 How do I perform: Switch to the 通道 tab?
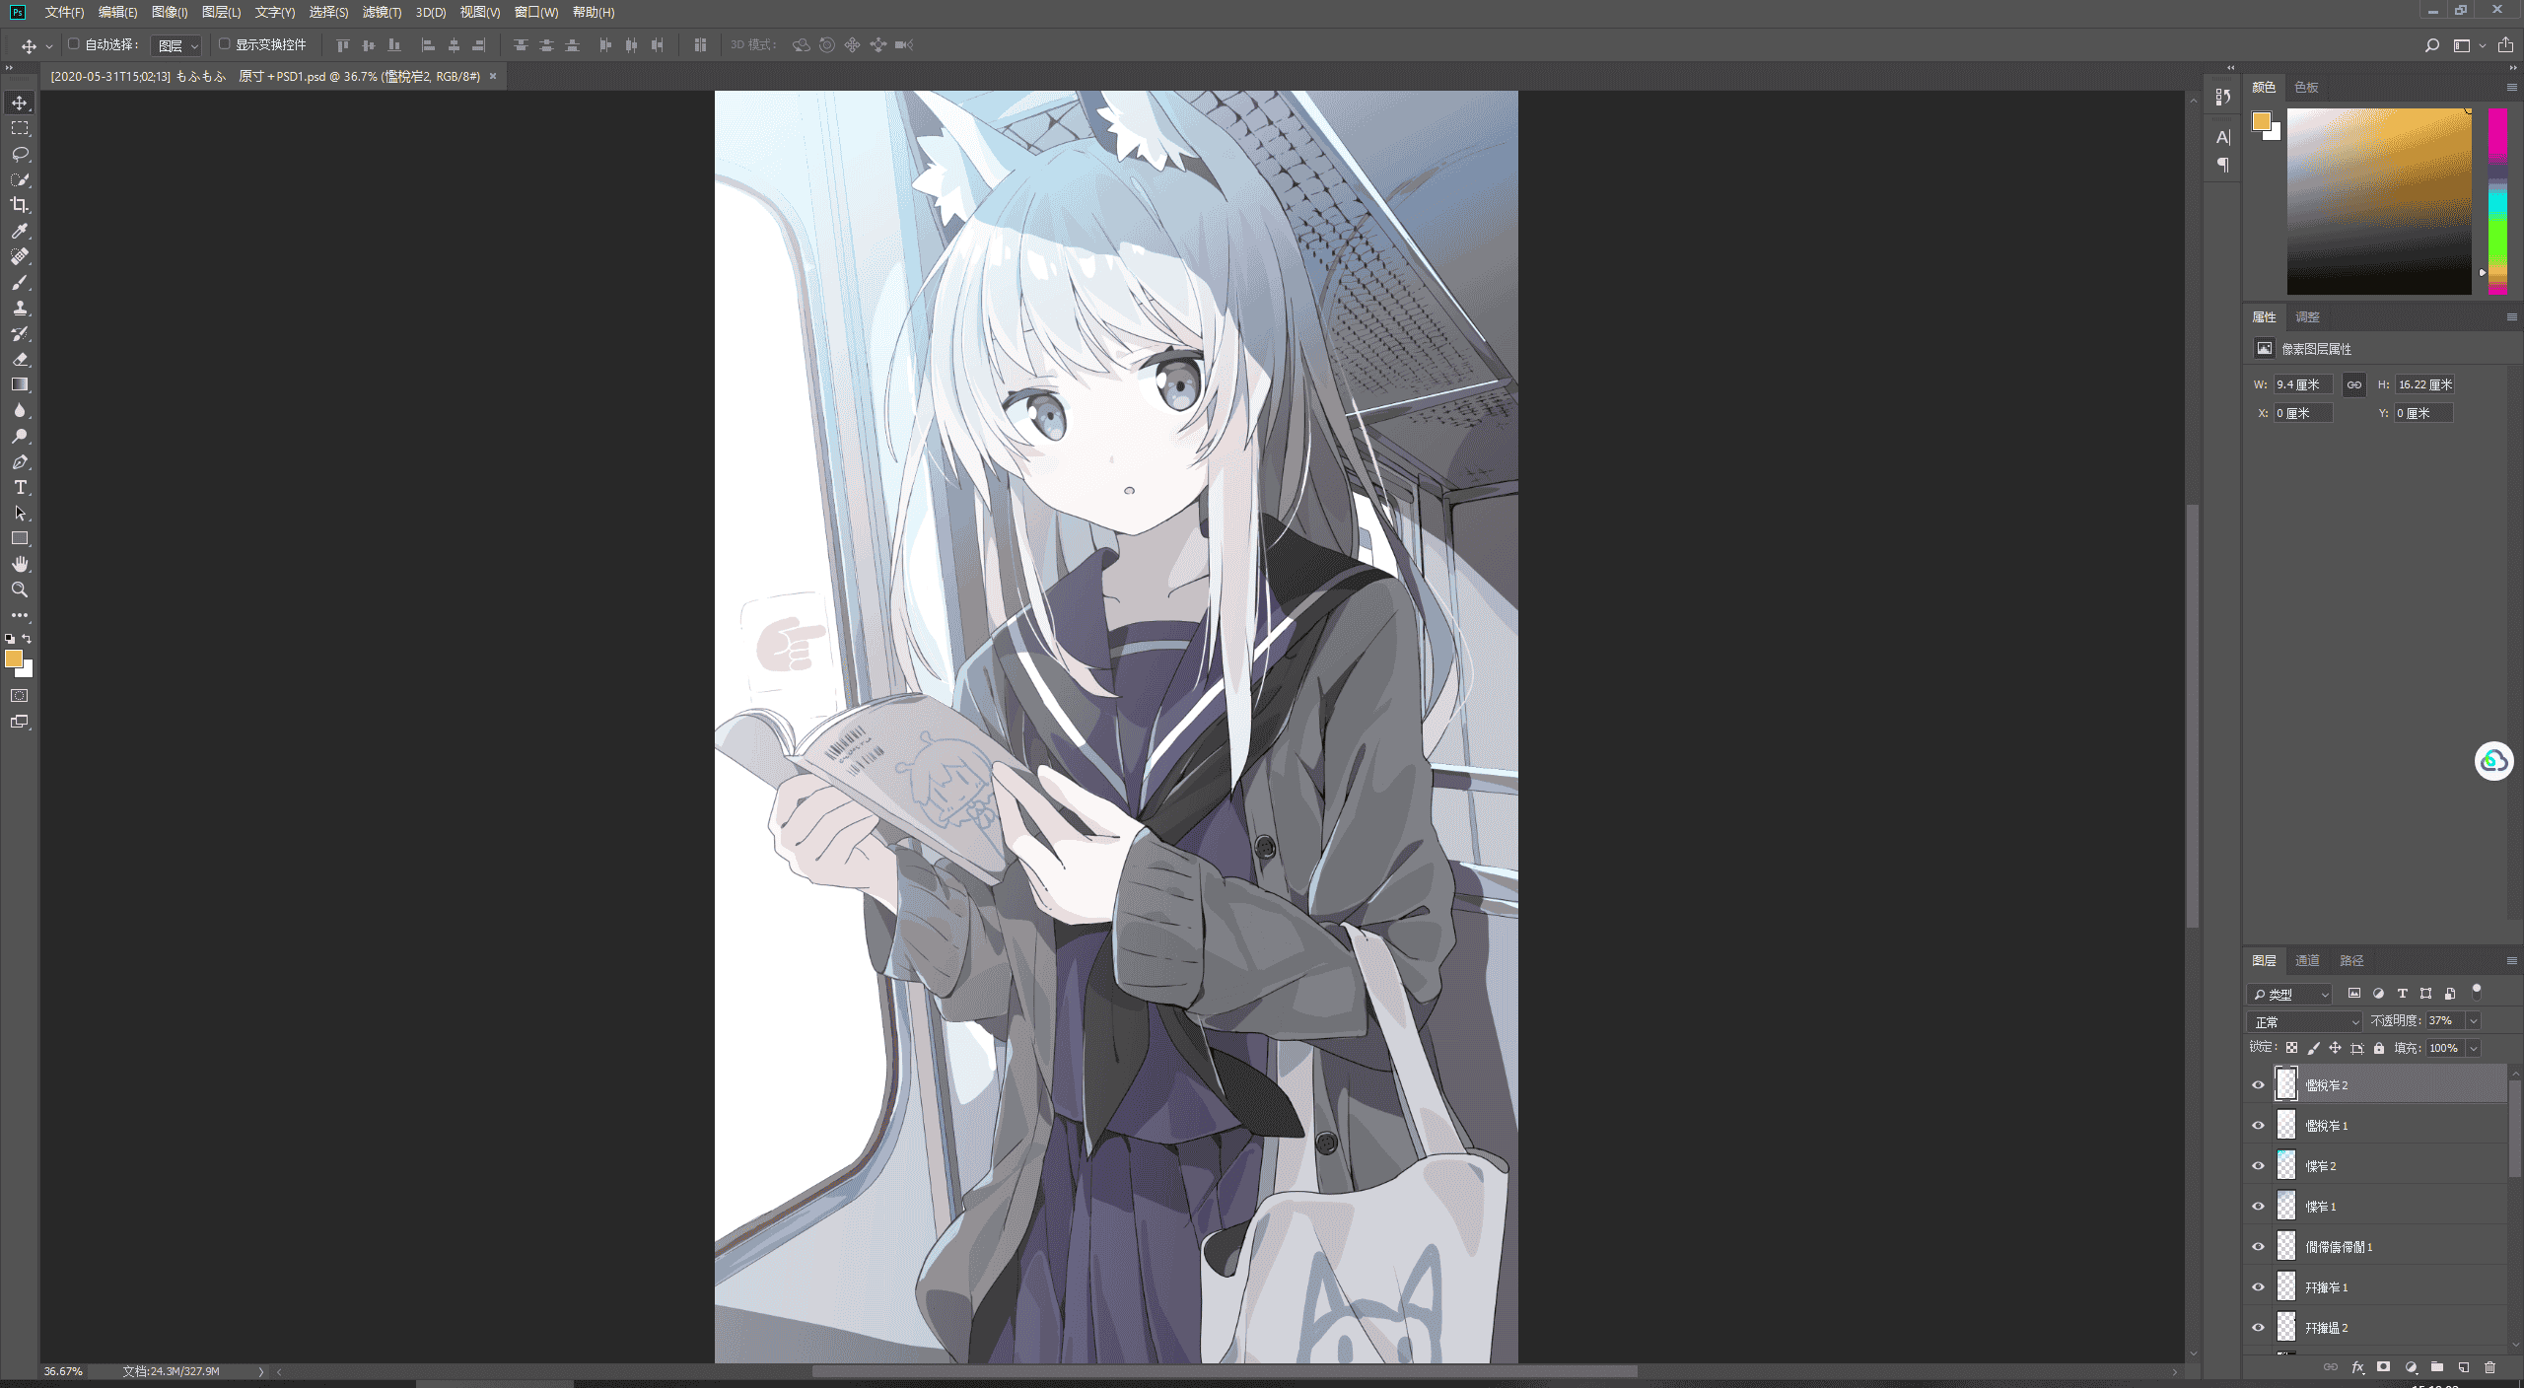pos(2307,960)
